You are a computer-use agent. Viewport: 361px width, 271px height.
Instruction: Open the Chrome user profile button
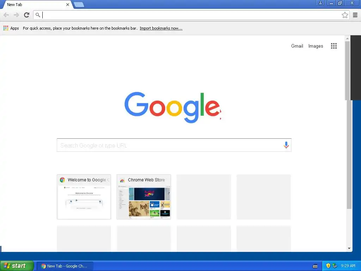(x=320, y=3)
